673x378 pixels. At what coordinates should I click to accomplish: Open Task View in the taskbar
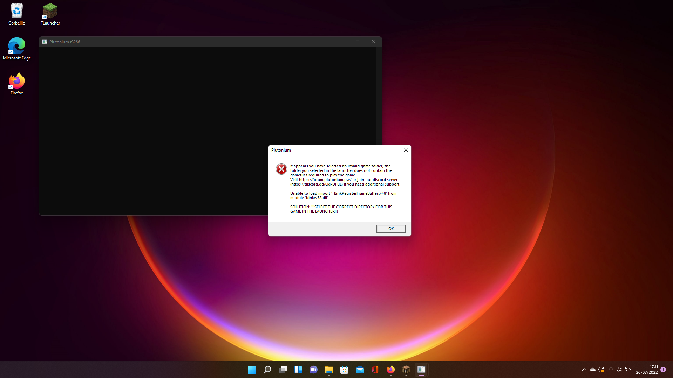coord(283,370)
